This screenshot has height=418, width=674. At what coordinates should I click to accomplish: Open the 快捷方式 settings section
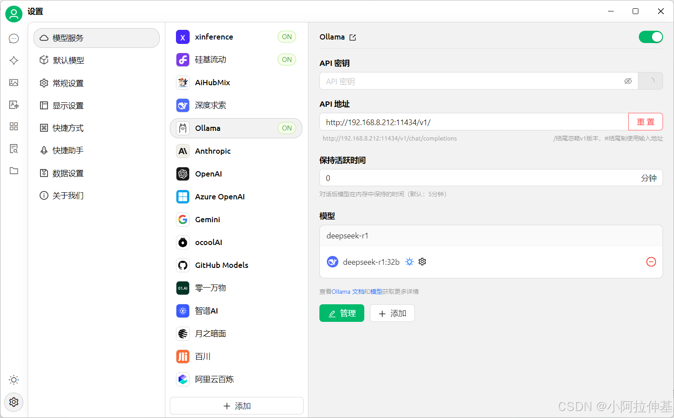click(96, 128)
